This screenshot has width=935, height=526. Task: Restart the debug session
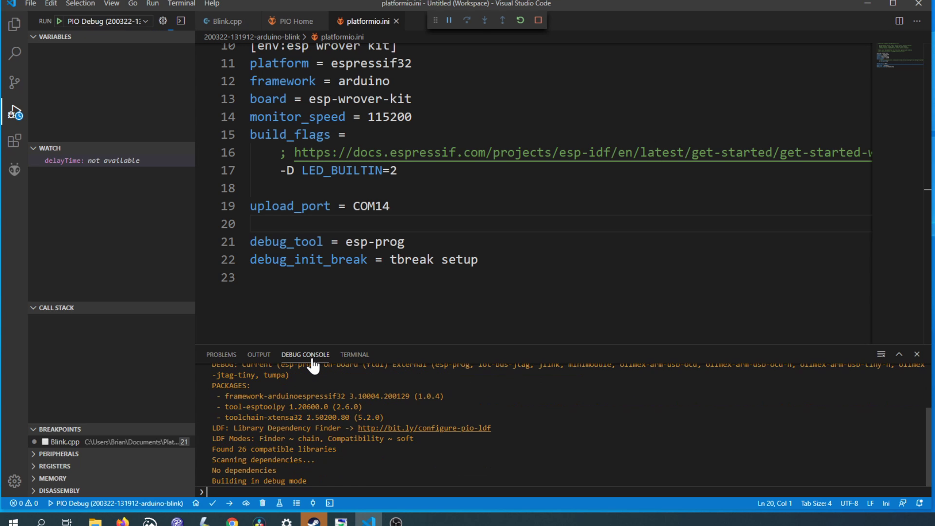[520, 20]
